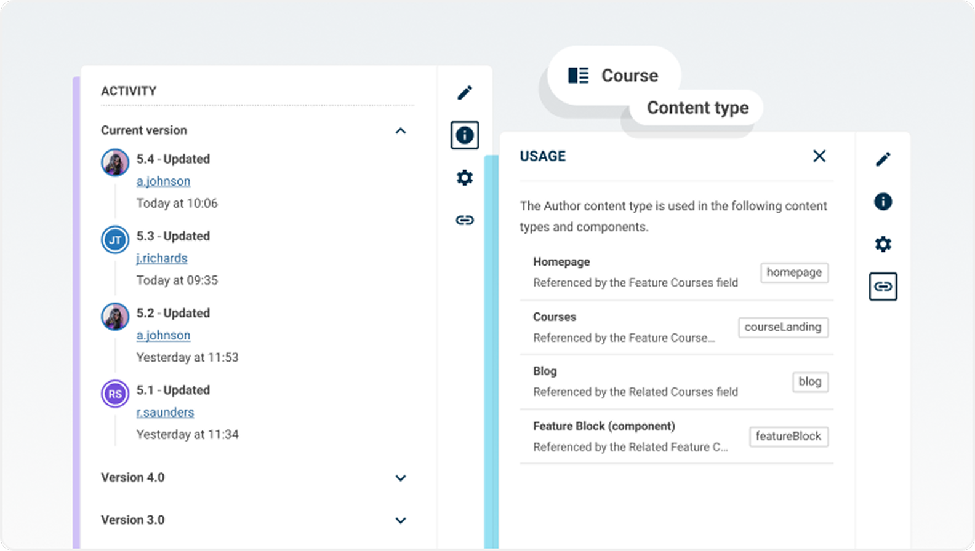Open settings gear beside Usage panel

[x=883, y=244]
